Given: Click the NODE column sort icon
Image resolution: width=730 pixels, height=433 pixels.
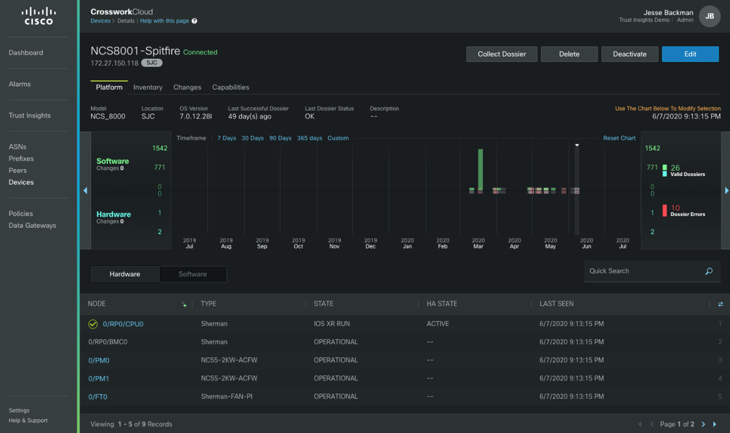Looking at the screenshot, I should pyautogui.click(x=184, y=304).
